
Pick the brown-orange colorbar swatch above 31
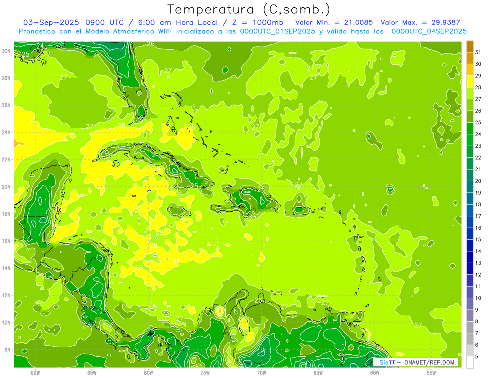coord(470,46)
